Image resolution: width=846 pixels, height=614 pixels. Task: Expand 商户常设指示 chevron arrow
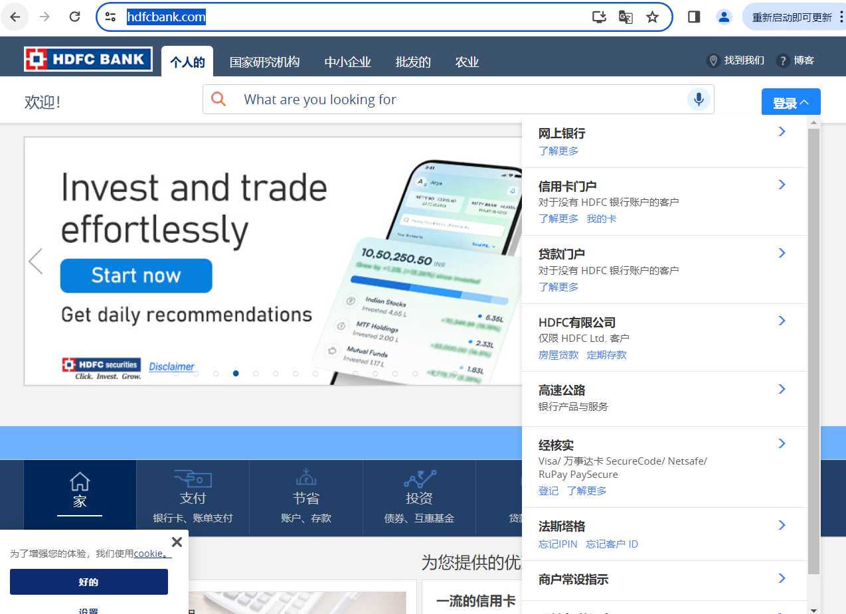pos(782,578)
